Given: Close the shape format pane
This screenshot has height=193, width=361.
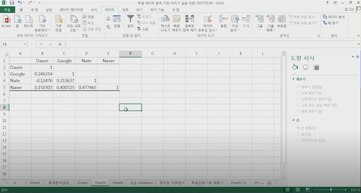Looking at the screenshot, I should pos(358,57).
